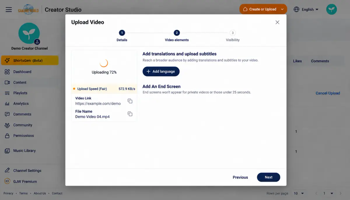Click the Music Library icon
The image size is (350, 200).
click(7, 151)
